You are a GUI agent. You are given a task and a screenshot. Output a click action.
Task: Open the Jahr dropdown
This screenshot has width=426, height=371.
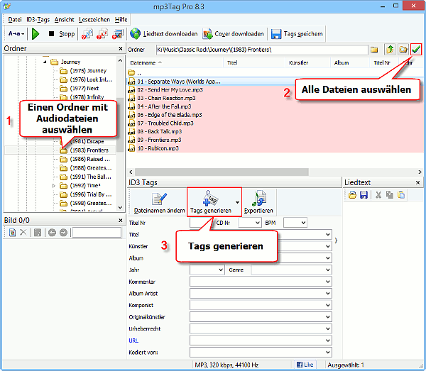[221, 270]
